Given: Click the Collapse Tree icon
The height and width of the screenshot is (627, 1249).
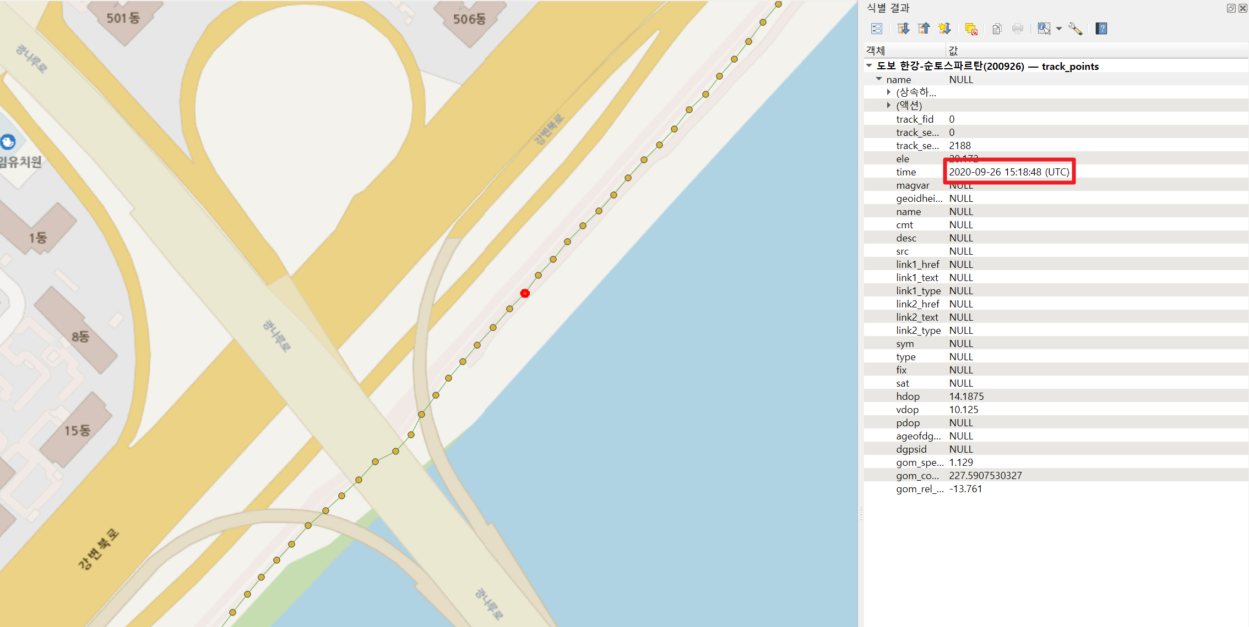Looking at the screenshot, I should (924, 29).
